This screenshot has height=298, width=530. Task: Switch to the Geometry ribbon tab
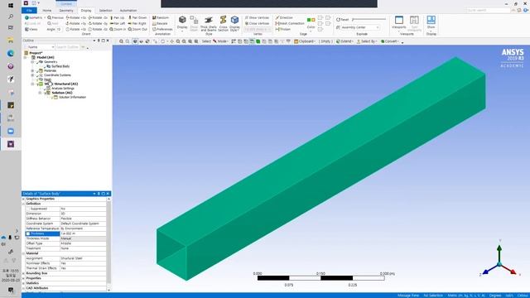[66, 11]
